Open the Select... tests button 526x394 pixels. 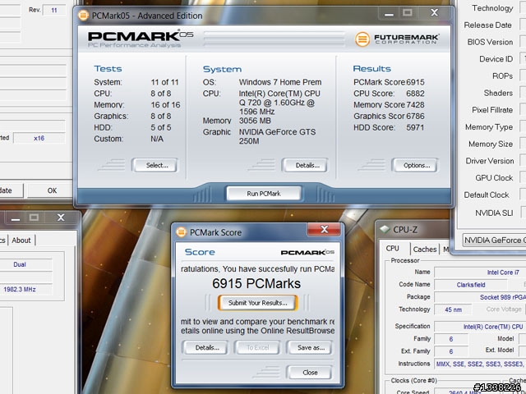point(155,165)
